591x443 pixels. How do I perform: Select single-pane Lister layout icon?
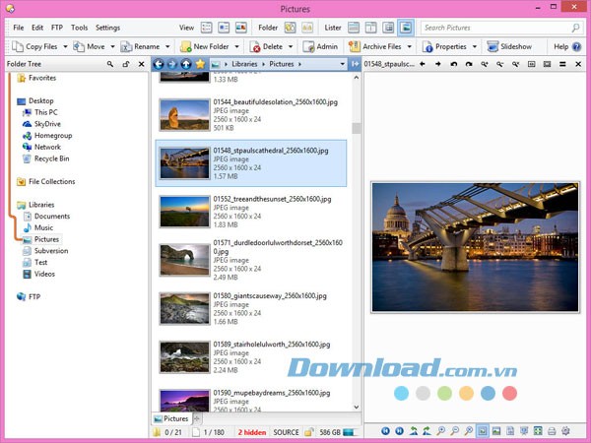354,28
